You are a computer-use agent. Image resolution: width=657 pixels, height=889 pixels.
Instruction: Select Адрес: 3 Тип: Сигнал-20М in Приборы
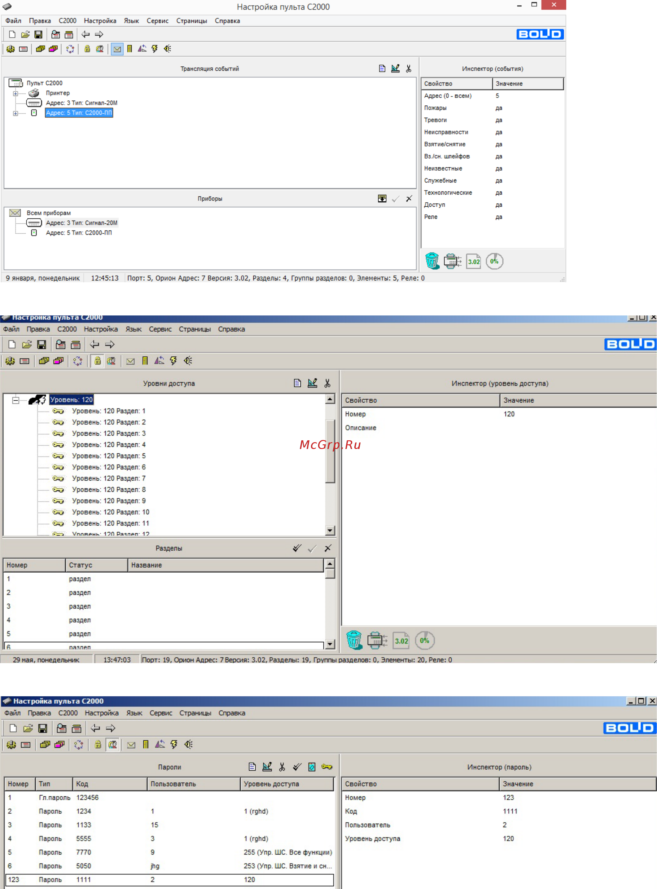[x=81, y=223]
